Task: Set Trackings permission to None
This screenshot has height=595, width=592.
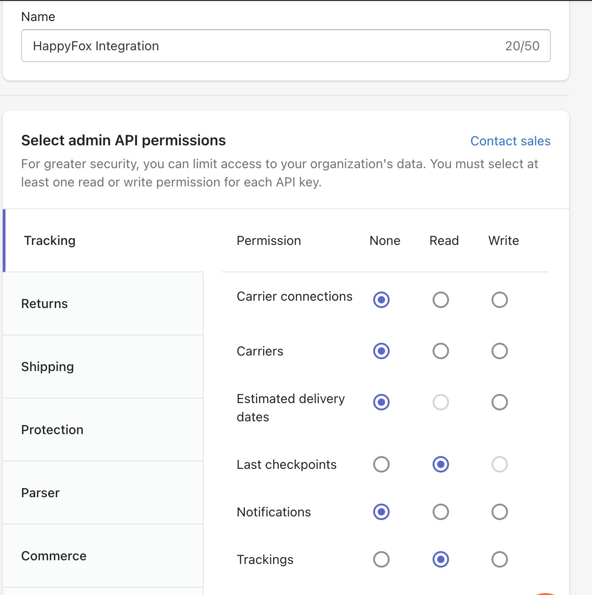Action: pyautogui.click(x=381, y=560)
